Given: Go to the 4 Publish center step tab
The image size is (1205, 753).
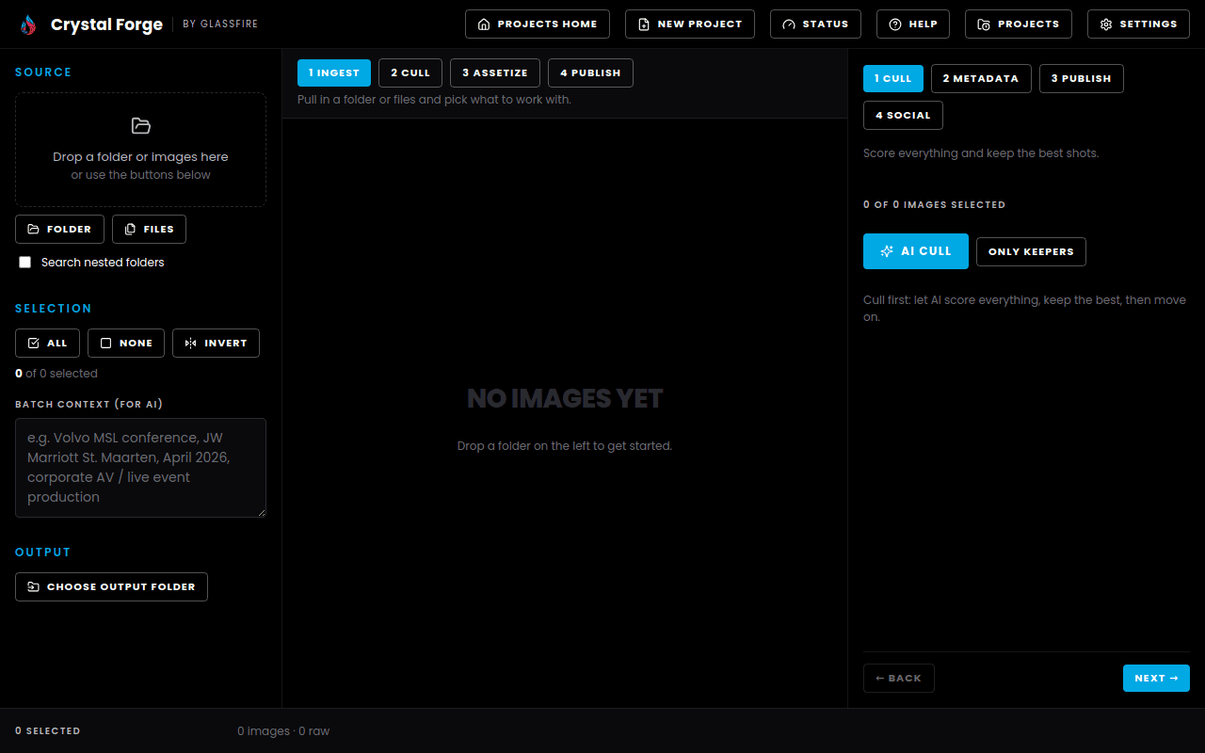Looking at the screenshot, I should coord(590,73).
